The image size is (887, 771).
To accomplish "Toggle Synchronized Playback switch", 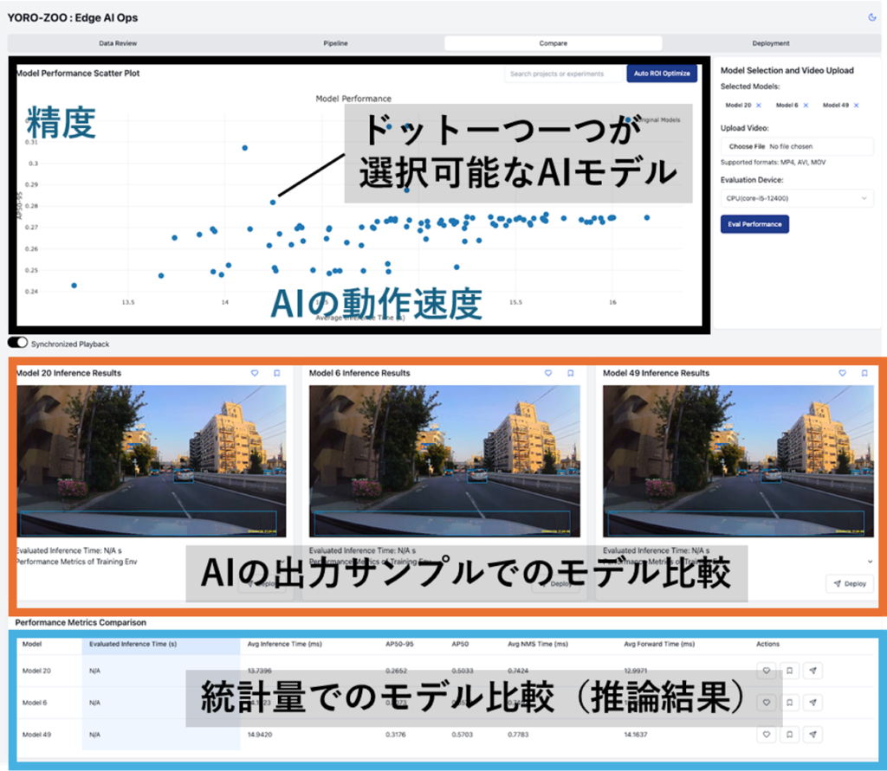I will tap(17, 343).
